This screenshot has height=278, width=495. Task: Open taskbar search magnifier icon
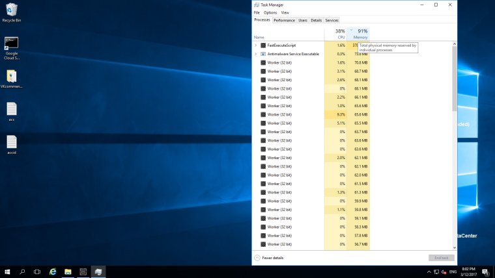pyautogui.click(x=22, y=272)
